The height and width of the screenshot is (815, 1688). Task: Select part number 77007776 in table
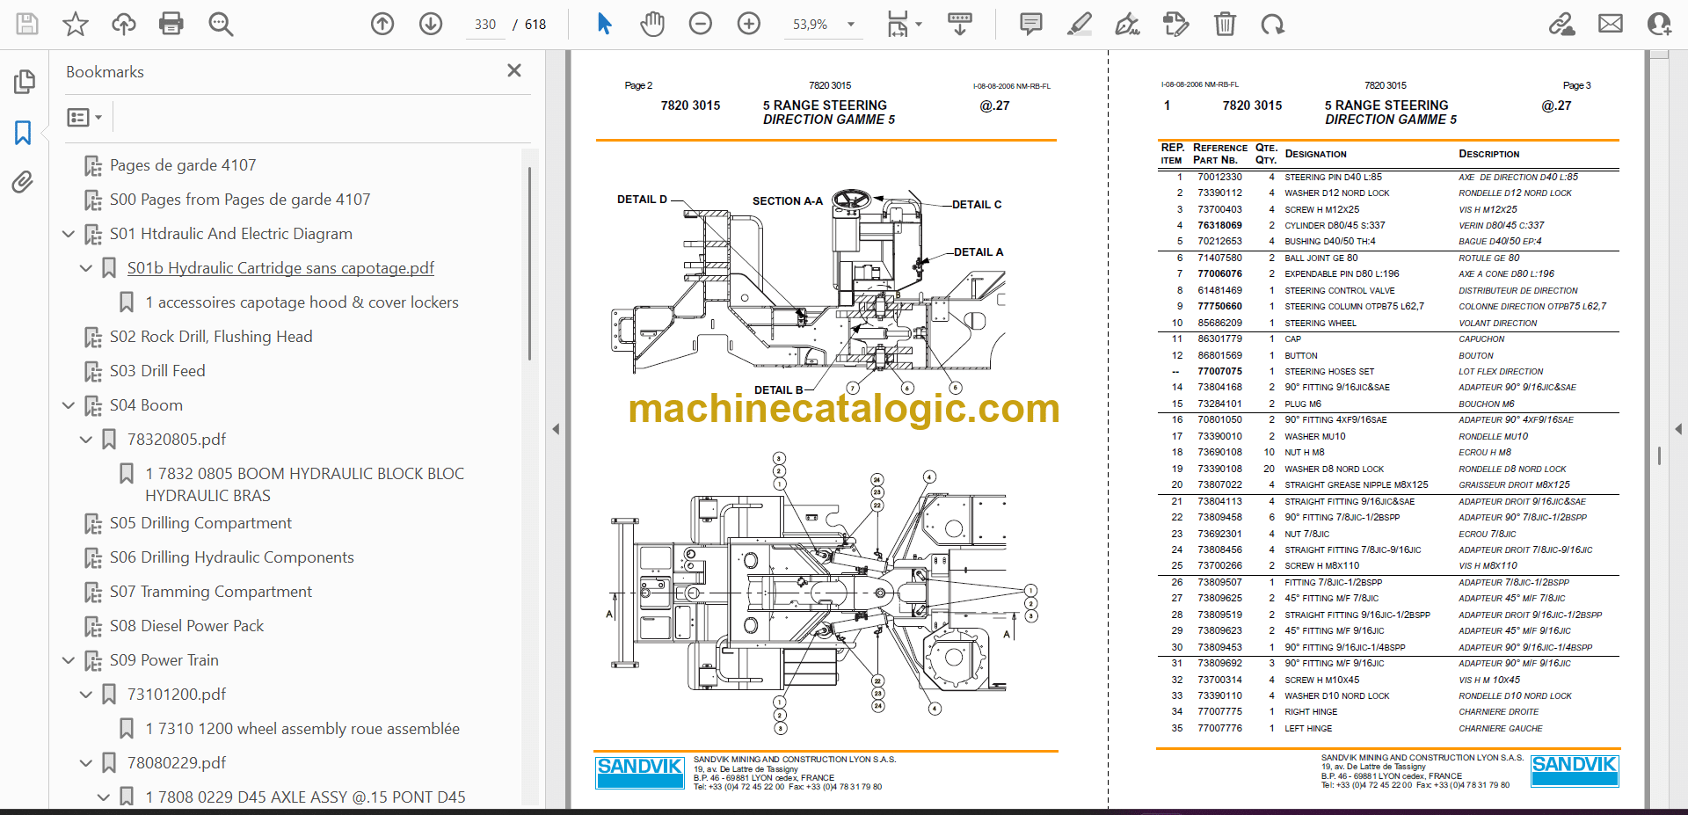tap(1219, 728)
